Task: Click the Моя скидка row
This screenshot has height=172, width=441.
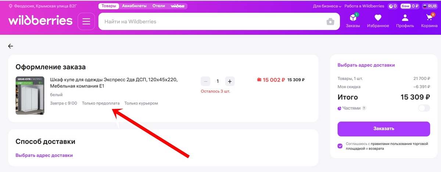Action: click(x=384, y=87)
